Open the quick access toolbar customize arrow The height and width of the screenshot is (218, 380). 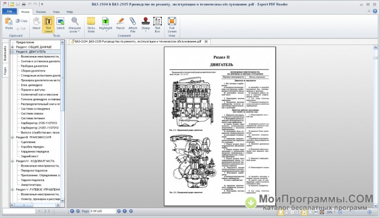[x=42, y=4]
